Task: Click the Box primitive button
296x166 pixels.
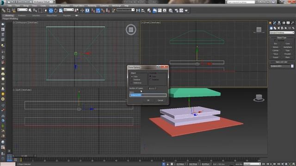Action: tap(276, 44)
